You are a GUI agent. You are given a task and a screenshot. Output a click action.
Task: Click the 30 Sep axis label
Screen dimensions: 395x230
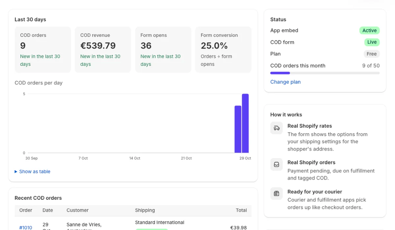tap(32, 158)
